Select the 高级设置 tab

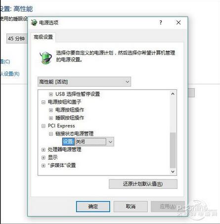(43, 37)
